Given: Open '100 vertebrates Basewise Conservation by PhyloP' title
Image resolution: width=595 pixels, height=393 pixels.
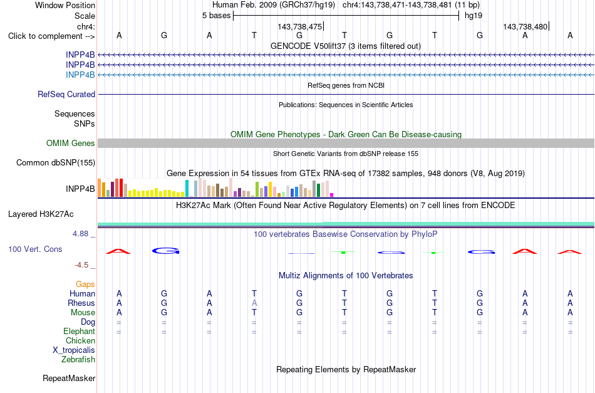Looking at the screenshot, I should (346, 234).
